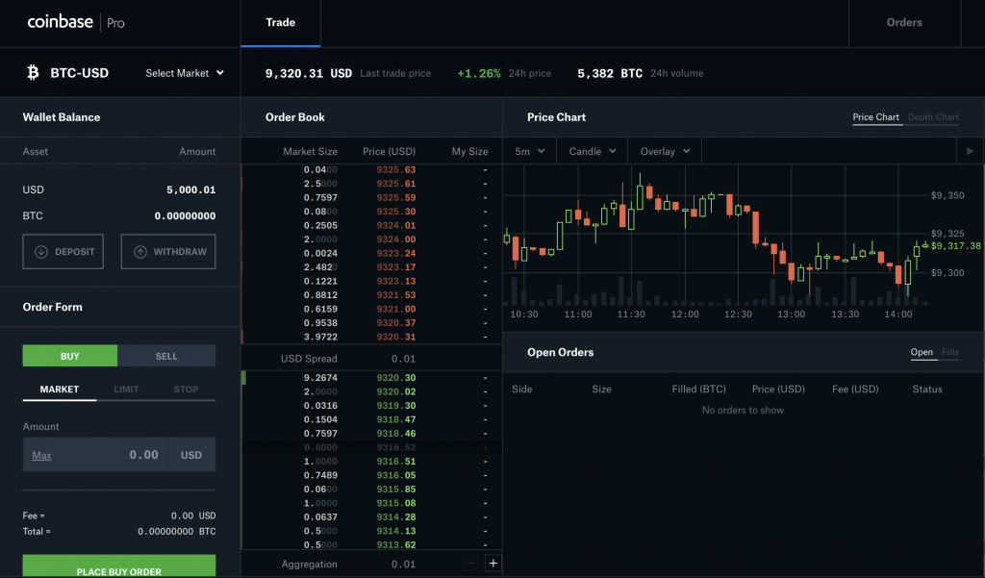
Task: Click market size 3.9722 in asks
Action: pyautogui.click(x=320, y=337)
